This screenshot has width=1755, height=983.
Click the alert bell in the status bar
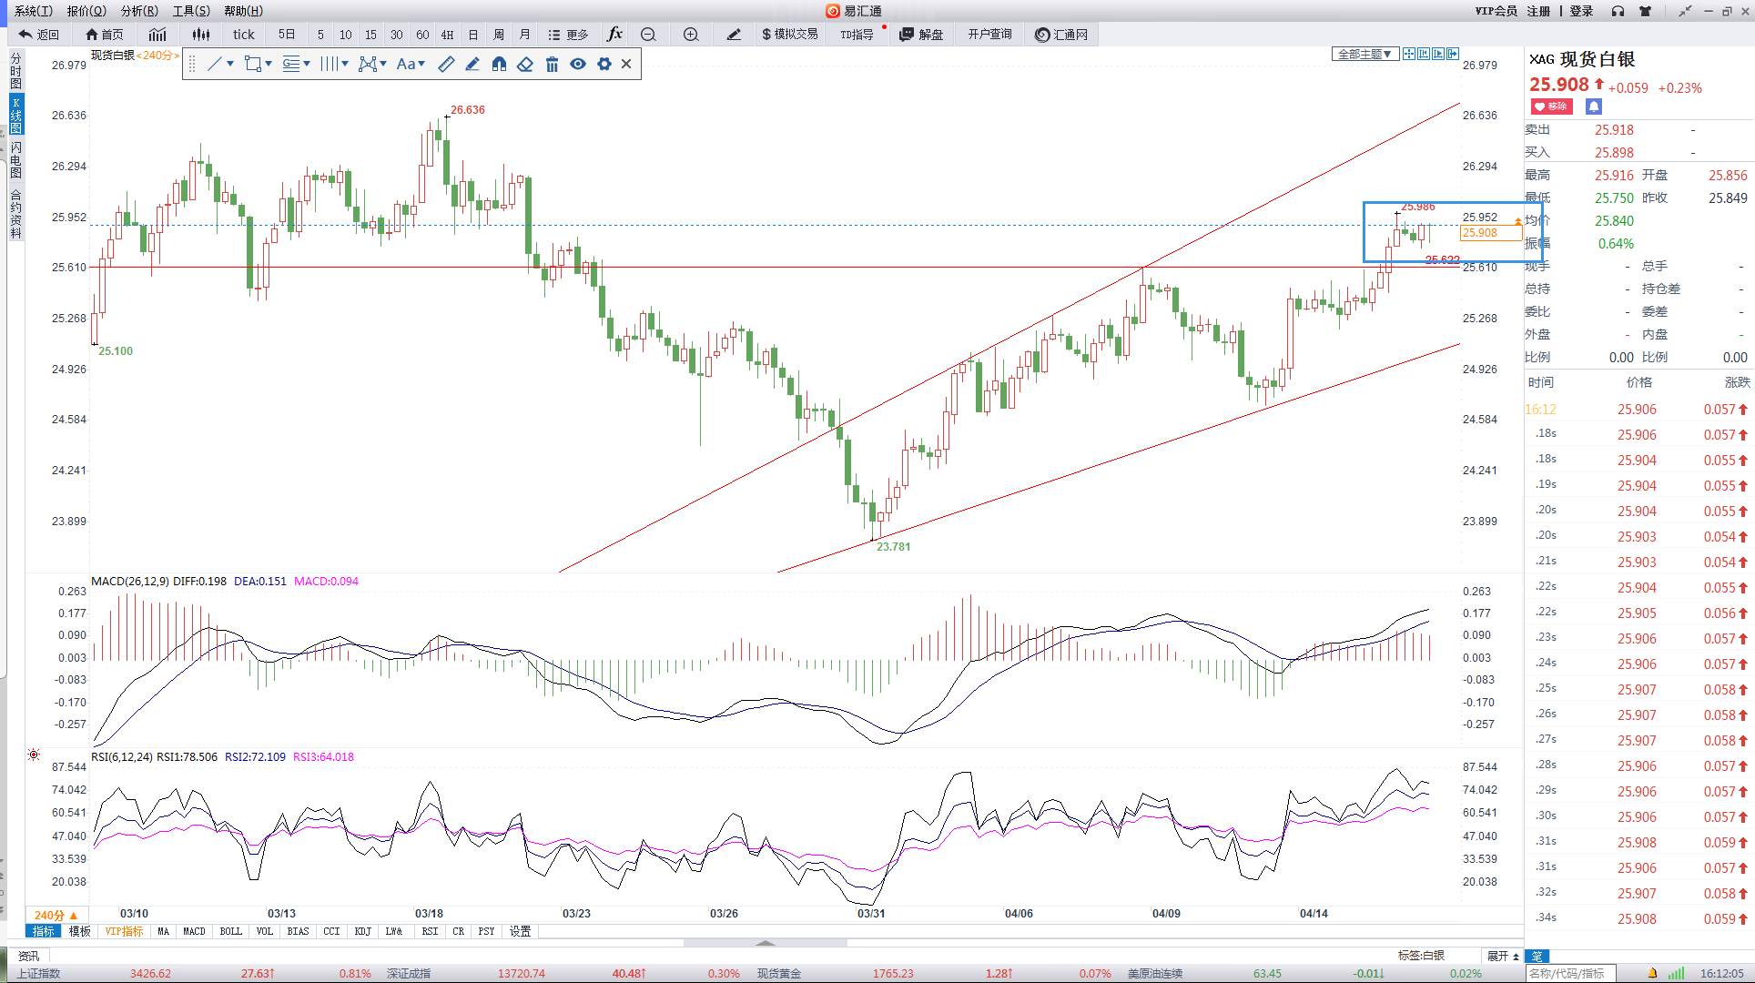pos(1652,974)
